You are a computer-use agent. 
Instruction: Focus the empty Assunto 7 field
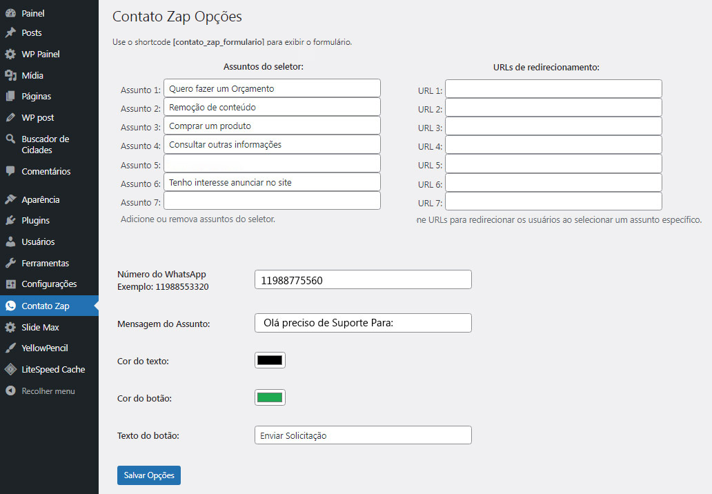tap(272, 200)
